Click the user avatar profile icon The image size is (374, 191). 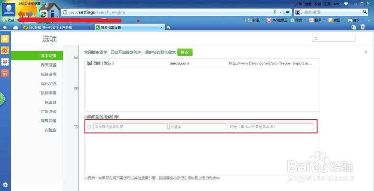click(9, 10)
